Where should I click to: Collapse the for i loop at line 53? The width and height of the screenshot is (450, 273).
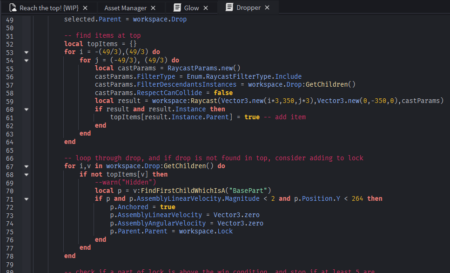point(27,52)
